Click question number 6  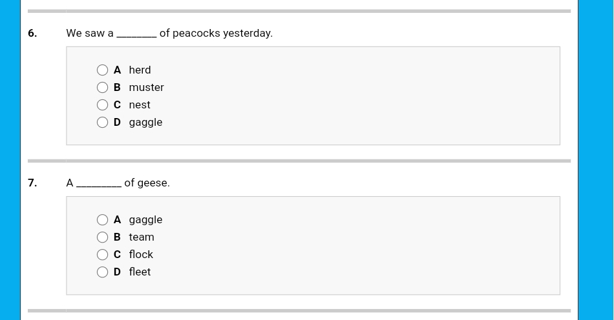(32, 34)
